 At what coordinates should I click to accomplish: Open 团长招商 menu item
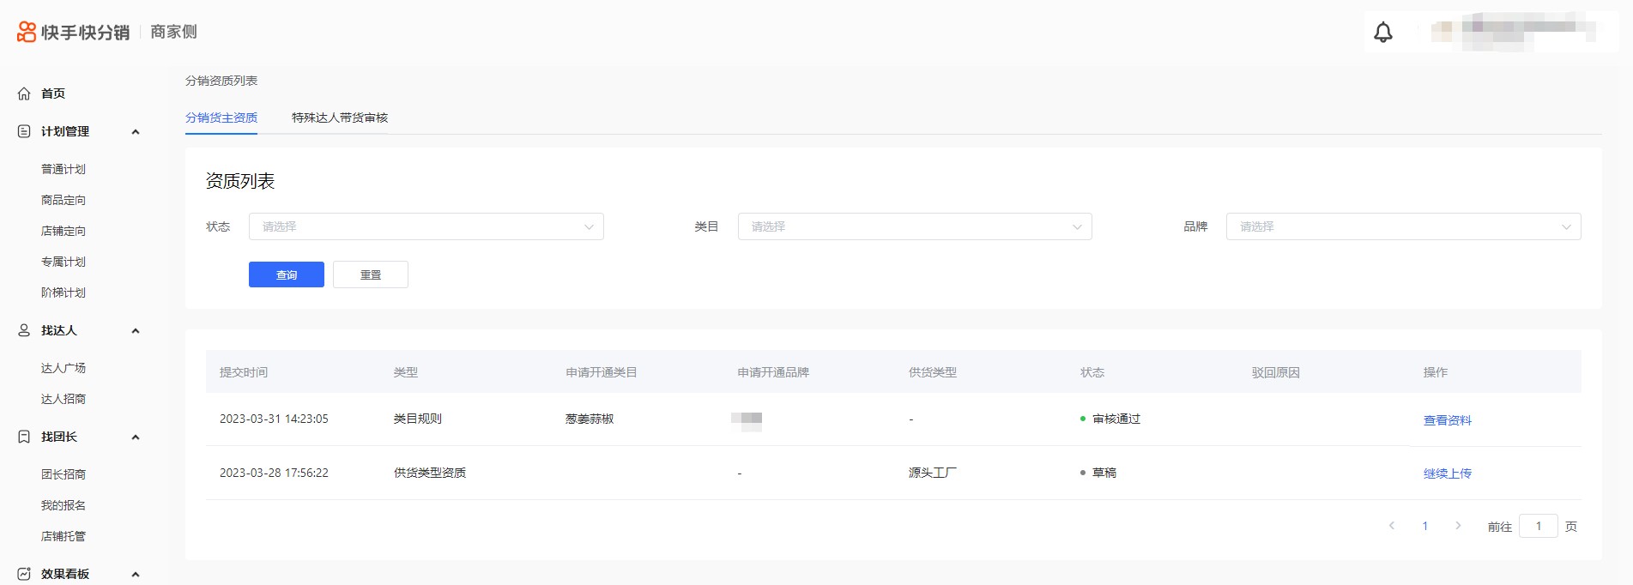coord(64,474)
